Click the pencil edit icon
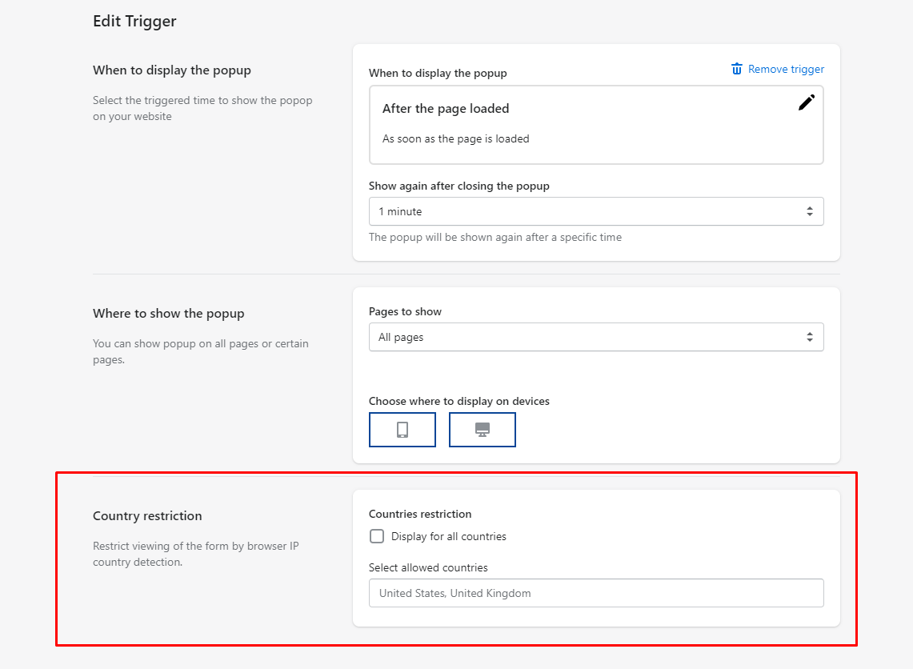Image resolution: width=913 pixels, height=669 pixels. pos(807,102)
